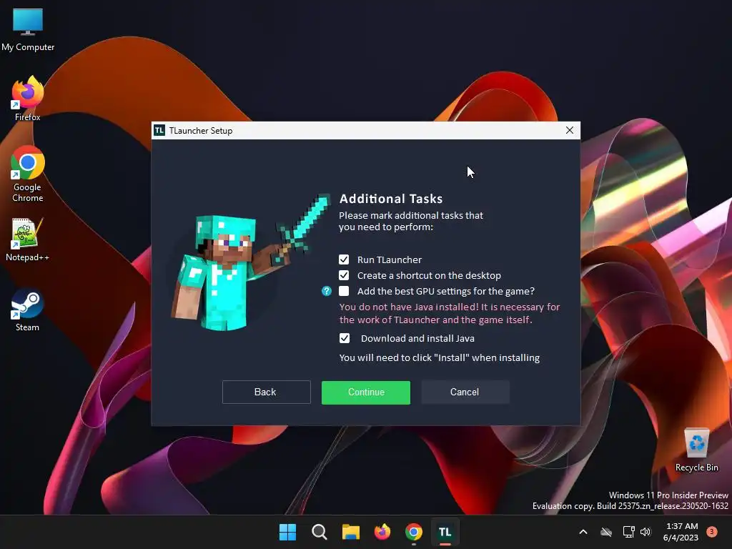Image resolution: width=732 pixels, height=549 pixels.
Task: Click the TLauncher Setup title text
Action: coord(201,131)
